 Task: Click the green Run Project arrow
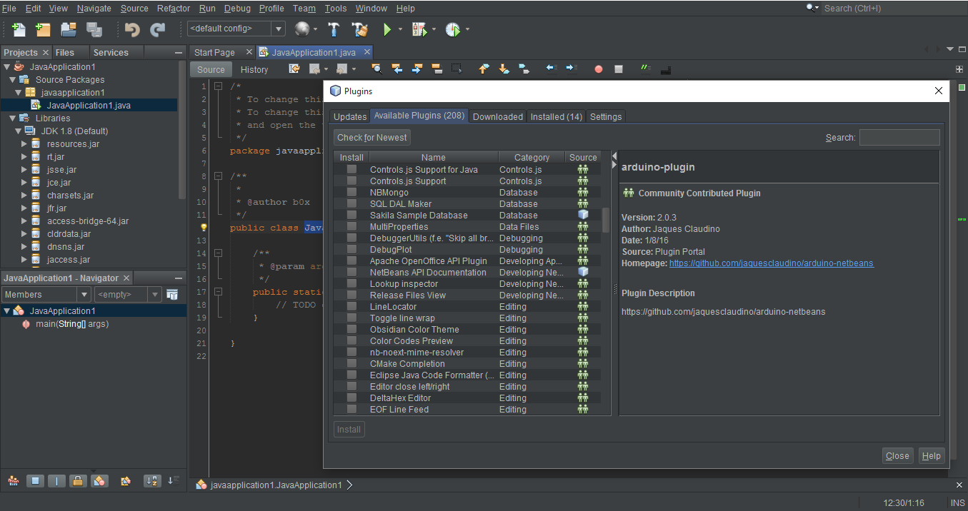pyautogui.click(x=387, y=29)
